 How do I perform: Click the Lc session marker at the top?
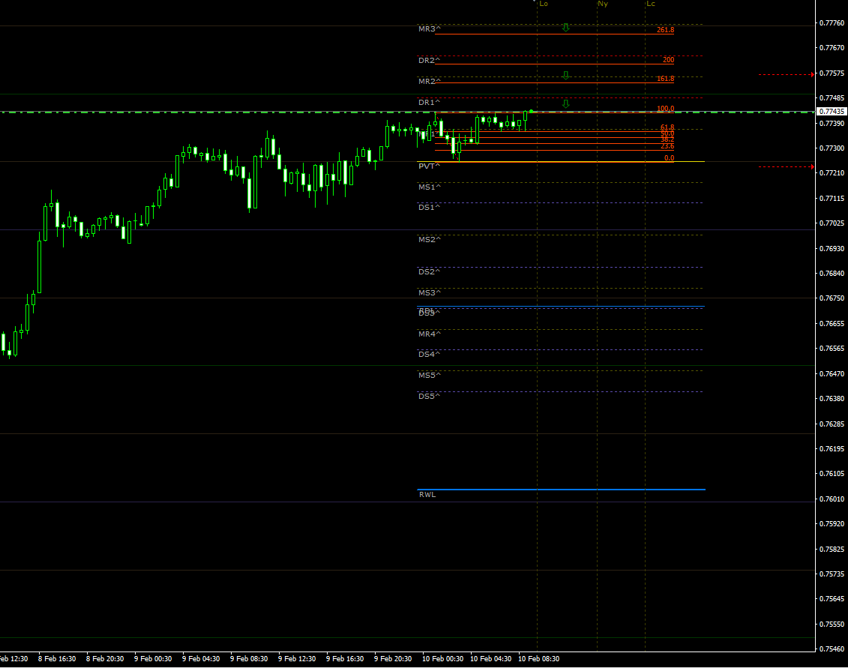[x=651, y=4]
